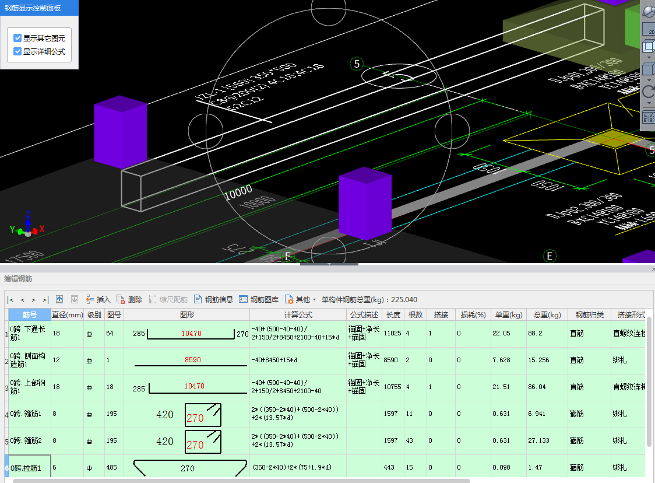Click the orbit view sphere icon
The image size is (655, 483).
649,11
